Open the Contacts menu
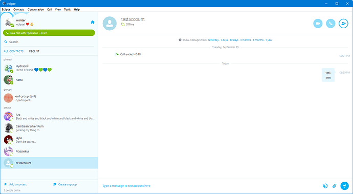 click(x=19, y=9)
